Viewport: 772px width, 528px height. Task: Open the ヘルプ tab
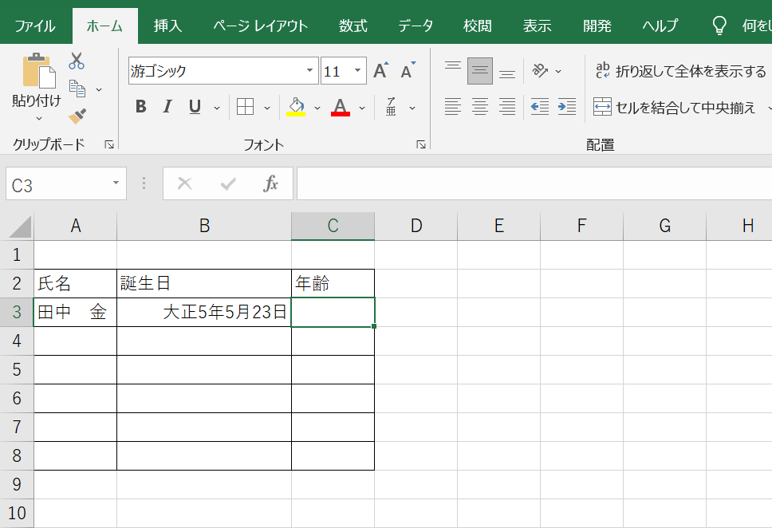(x=660, y=26)
